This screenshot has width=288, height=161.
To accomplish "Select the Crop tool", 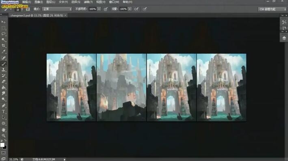I will [x=3, y=46].
